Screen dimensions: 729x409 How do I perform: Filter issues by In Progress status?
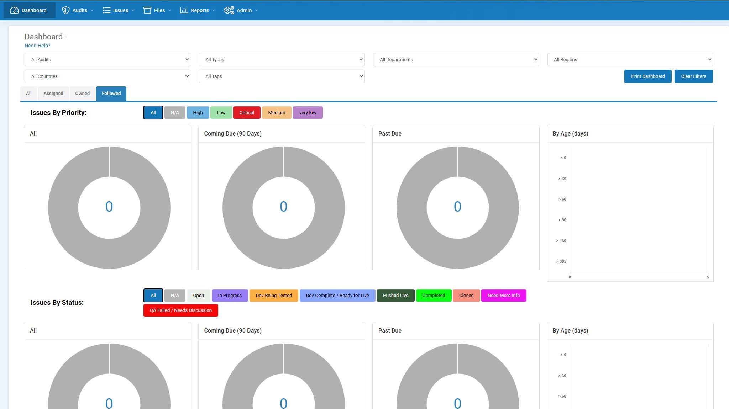click(230, 296)
